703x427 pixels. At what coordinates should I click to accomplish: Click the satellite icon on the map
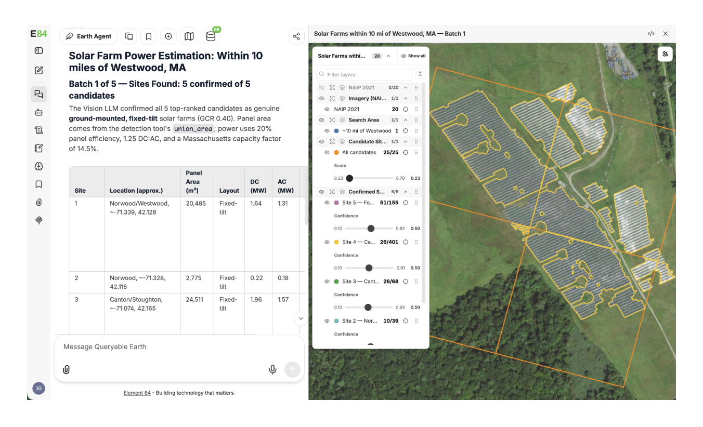pyautogui.click(x=665, y=54)
